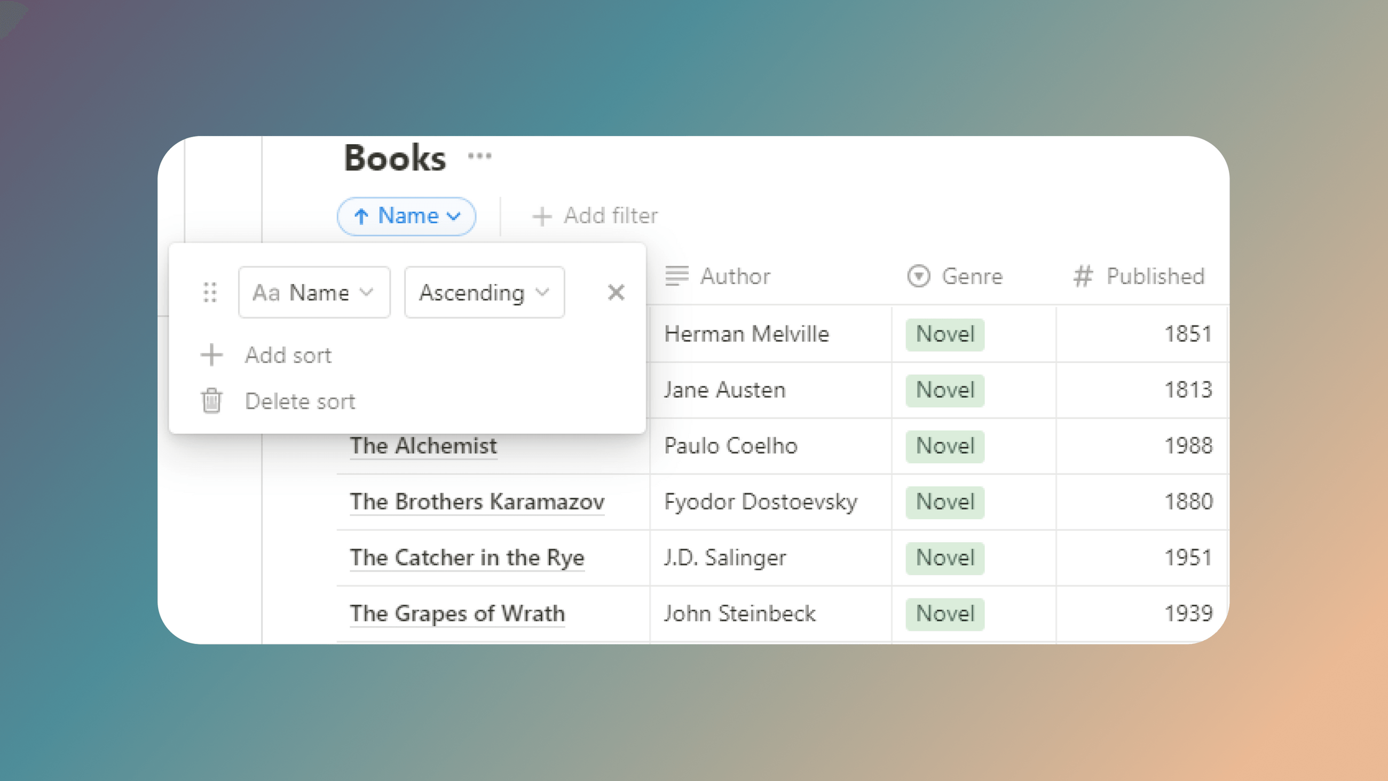Click the plus icon next to Add filter
The image size is (1388, 781).
(x=541, y=216)
